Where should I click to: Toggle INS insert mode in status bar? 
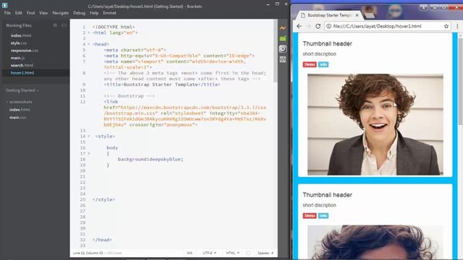(x=190, y=253)
